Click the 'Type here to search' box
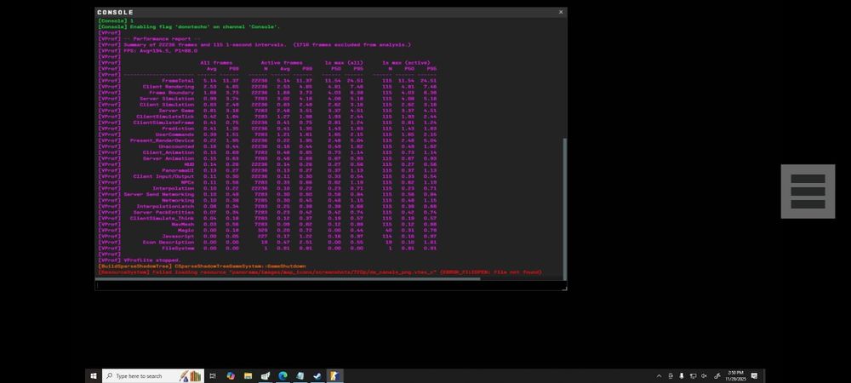Screen dimensions: 851x383 coord(152,376)
